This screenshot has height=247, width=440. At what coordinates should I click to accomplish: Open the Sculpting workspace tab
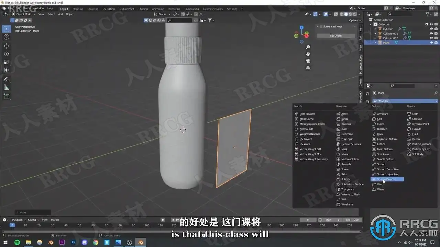(93, 9)
